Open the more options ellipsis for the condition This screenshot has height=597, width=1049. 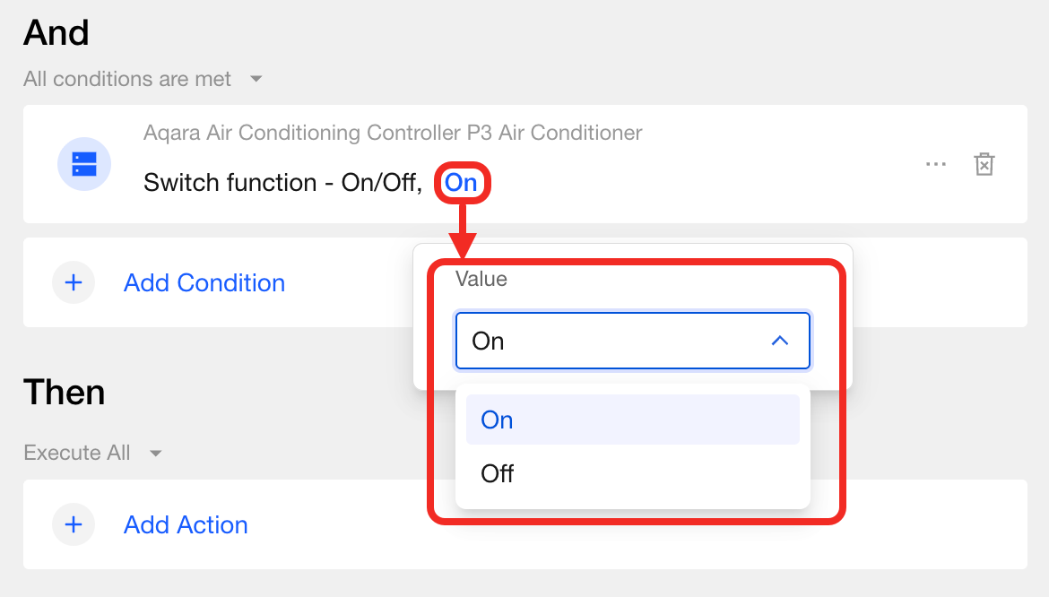click(x=935, y=165)
